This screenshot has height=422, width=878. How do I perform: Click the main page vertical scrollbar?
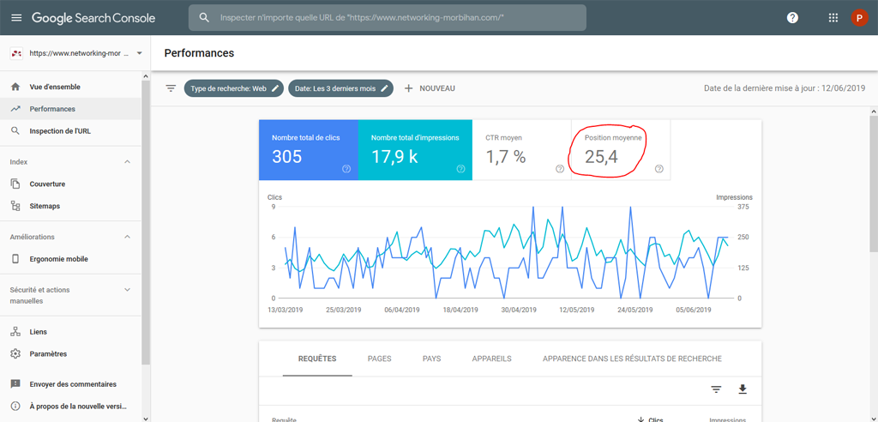[x=874, y=185]
